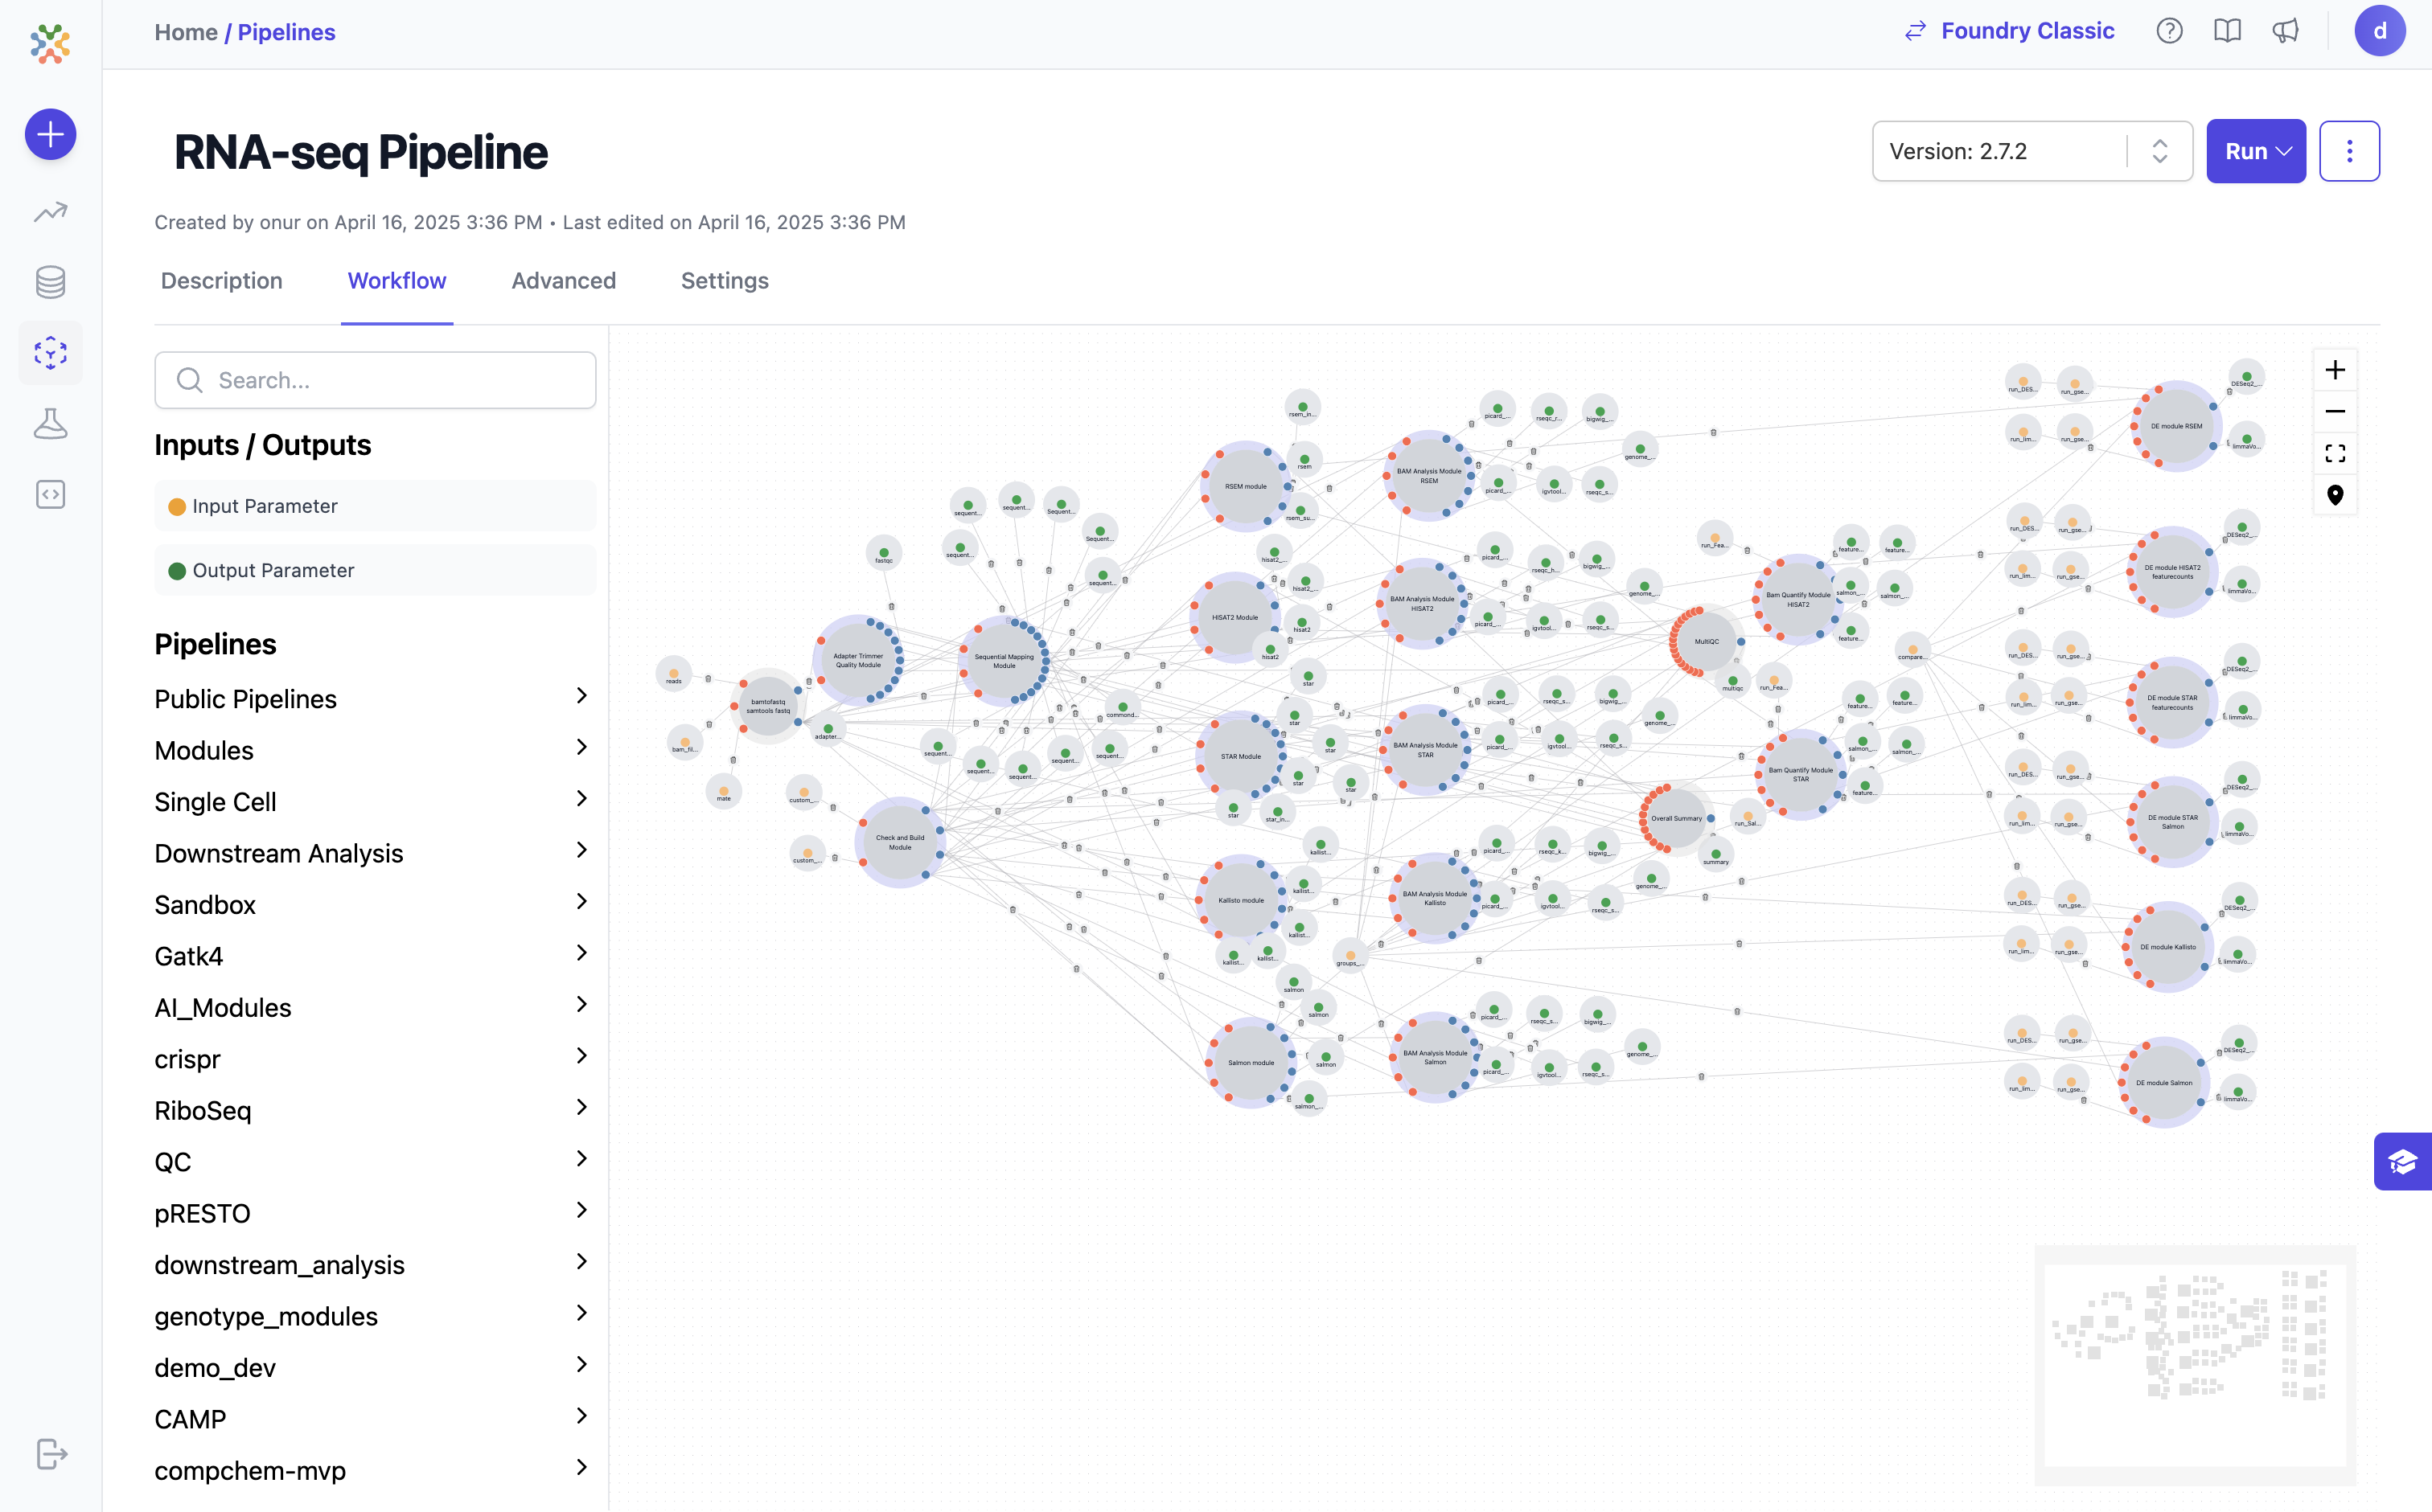The image size is (2432, 1512).
Task: Click the pipeline search field
Action: [375, 380]
